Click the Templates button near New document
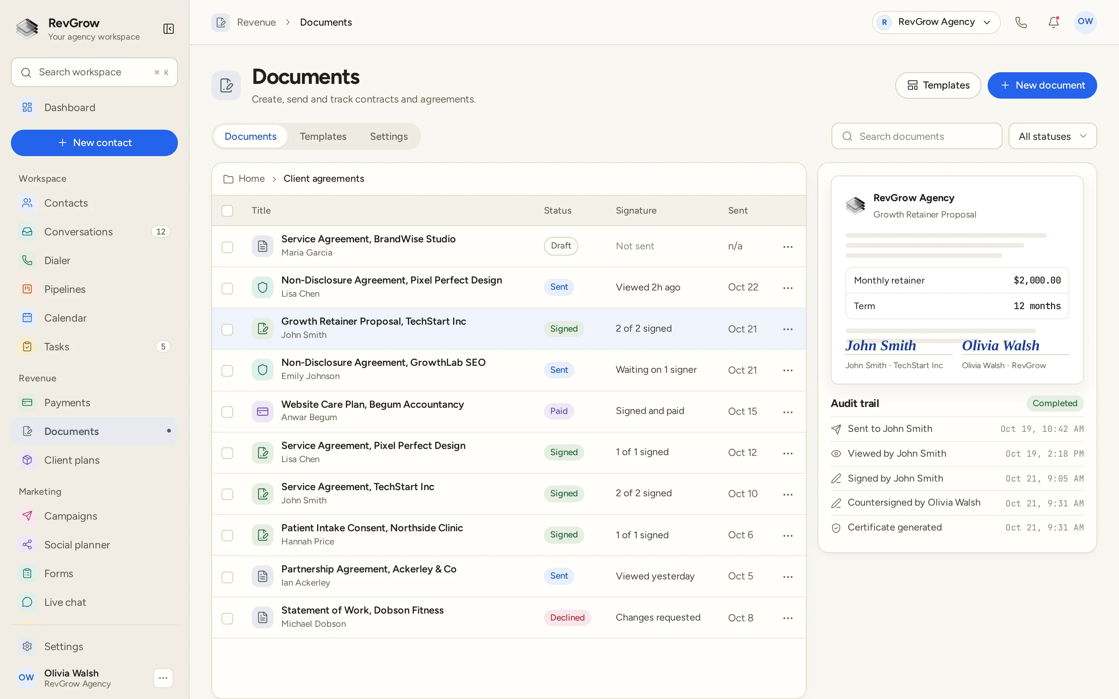Screen dimensions: 1119x699 938,85
